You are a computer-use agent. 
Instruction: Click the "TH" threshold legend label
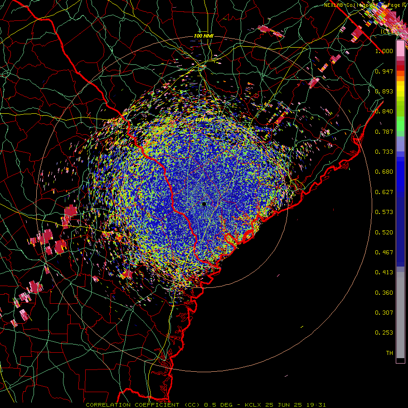[389, 353]
